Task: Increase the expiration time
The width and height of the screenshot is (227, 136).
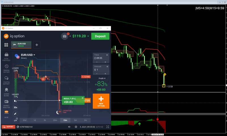Action: tap(105, 62)
